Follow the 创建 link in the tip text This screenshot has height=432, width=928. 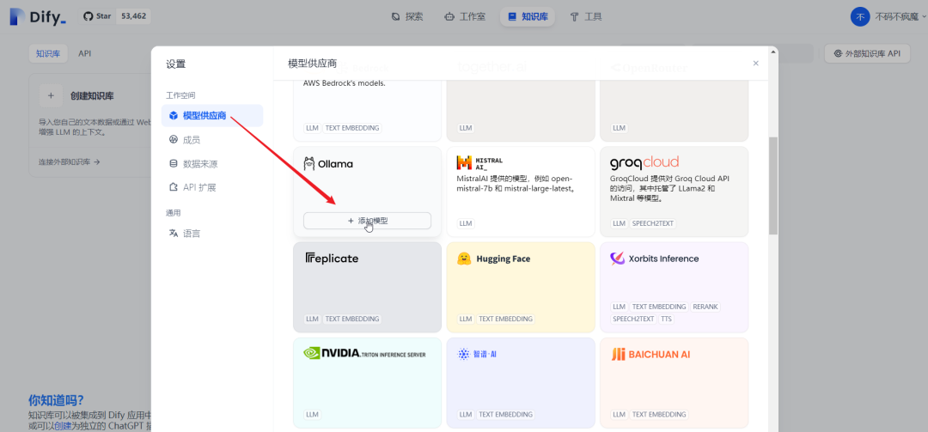coord(62,426)
